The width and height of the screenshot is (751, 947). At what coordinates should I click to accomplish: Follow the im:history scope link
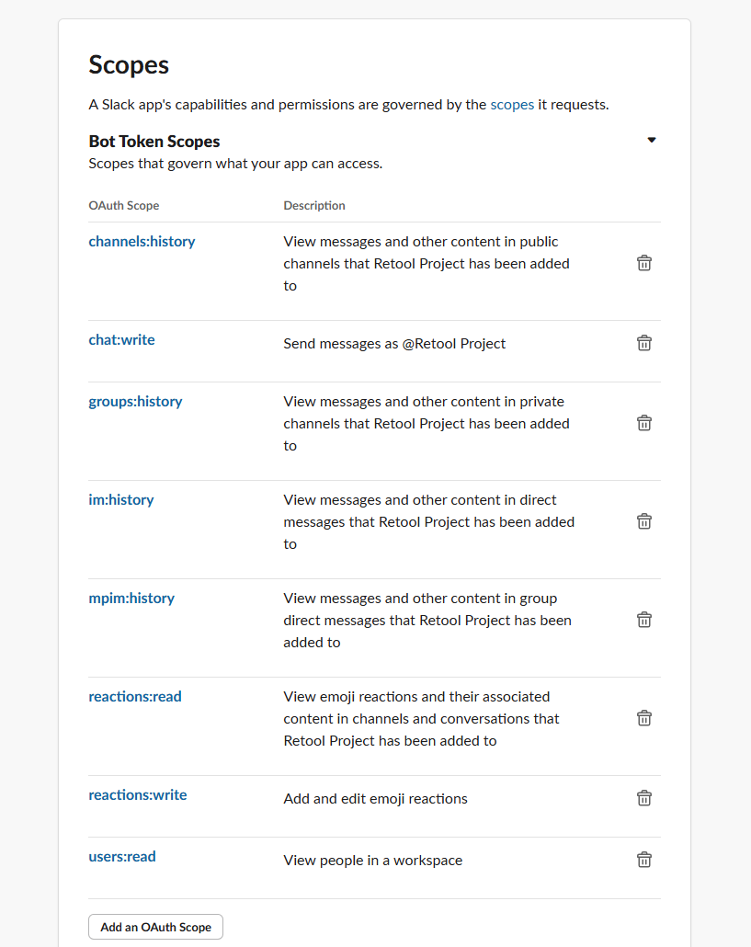tap(120, 500)
